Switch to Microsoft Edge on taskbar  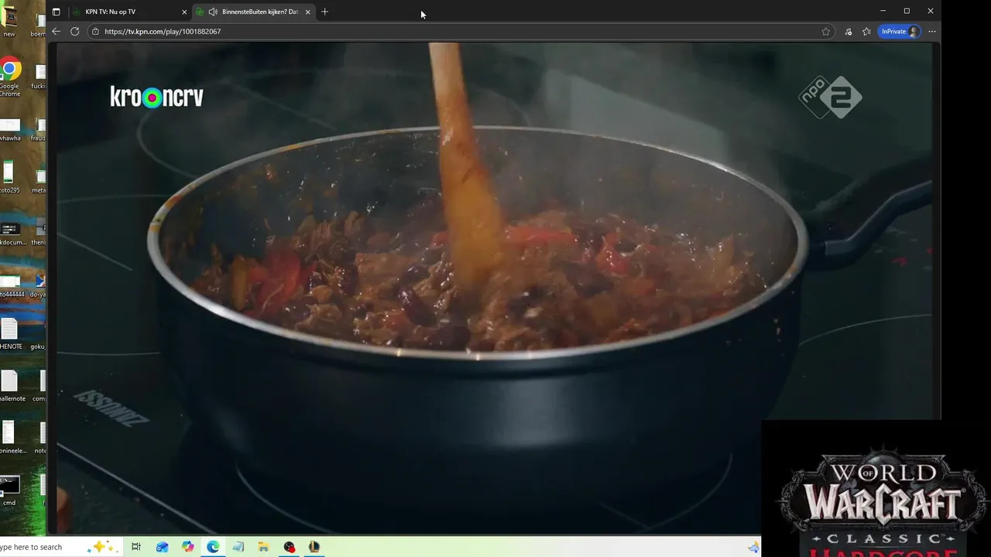click(x=213, y=547)
